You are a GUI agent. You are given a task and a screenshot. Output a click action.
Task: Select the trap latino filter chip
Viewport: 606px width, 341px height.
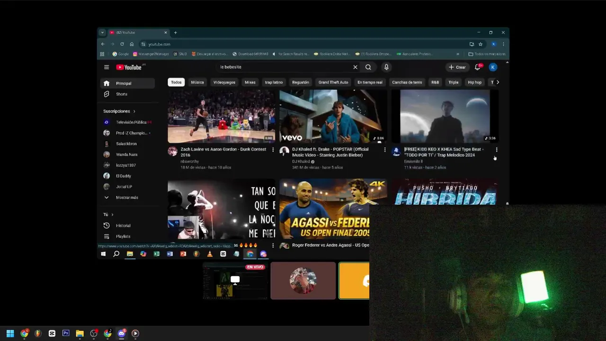(x=274, y=82)
